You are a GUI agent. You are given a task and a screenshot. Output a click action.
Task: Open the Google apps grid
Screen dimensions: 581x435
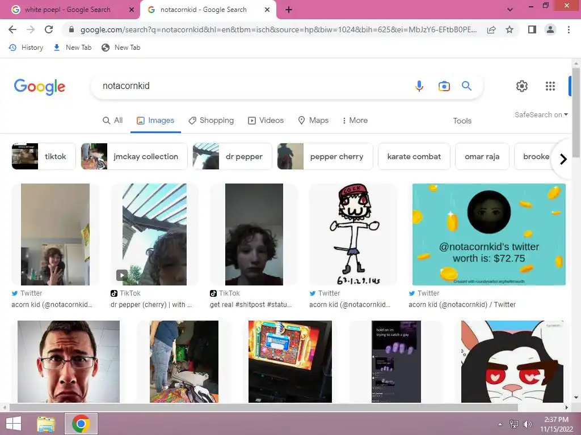tap(550, 86)
